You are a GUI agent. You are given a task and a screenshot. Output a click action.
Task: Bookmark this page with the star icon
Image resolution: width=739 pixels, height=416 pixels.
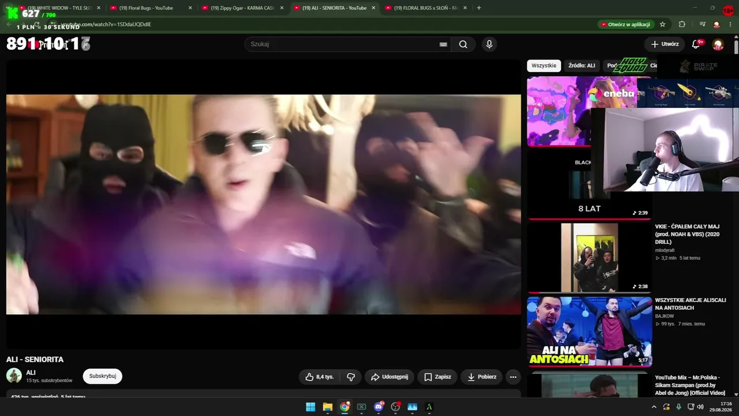663,24
